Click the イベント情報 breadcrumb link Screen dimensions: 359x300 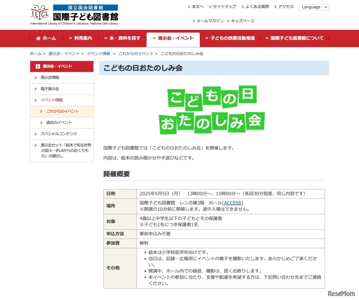click(x=98, y=54)
